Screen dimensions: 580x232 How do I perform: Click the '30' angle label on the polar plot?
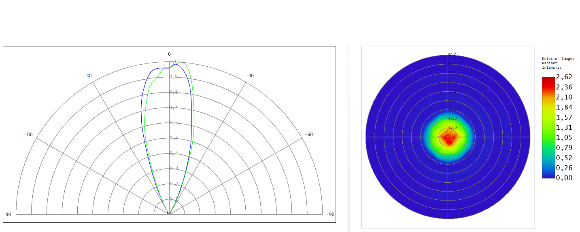click(89, 76)
